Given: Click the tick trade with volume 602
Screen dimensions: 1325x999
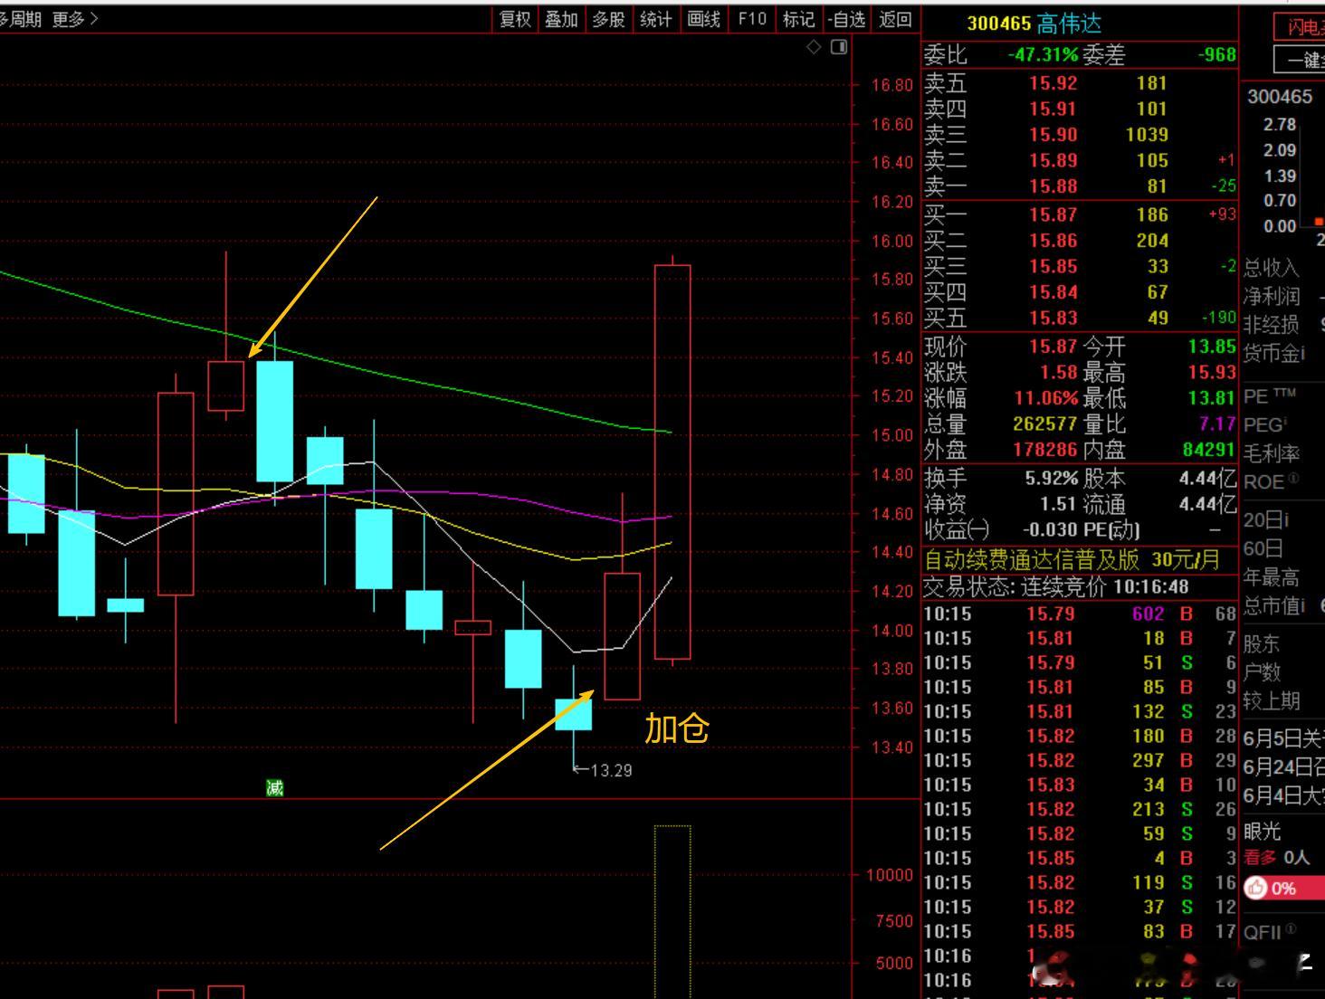Looking at the screenshot, I should (x=1079, y=614).
